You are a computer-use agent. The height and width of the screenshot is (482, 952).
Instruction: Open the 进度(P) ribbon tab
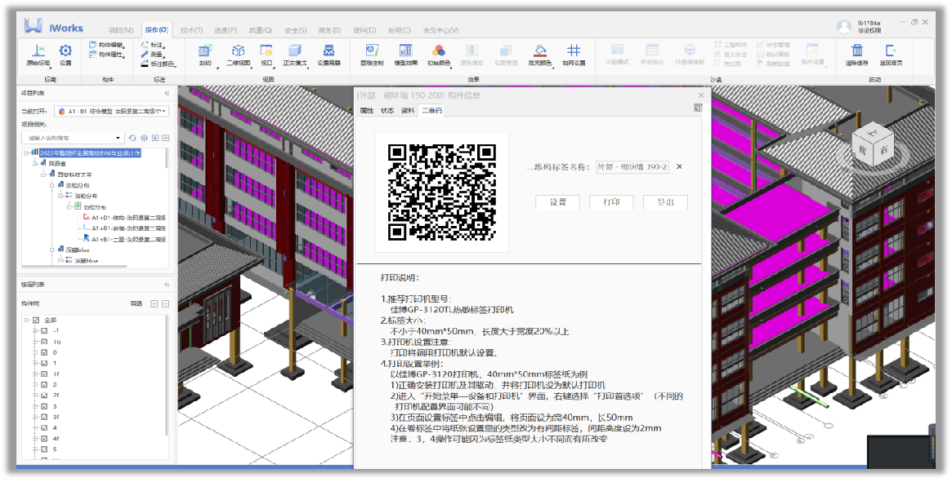(226, 29)
